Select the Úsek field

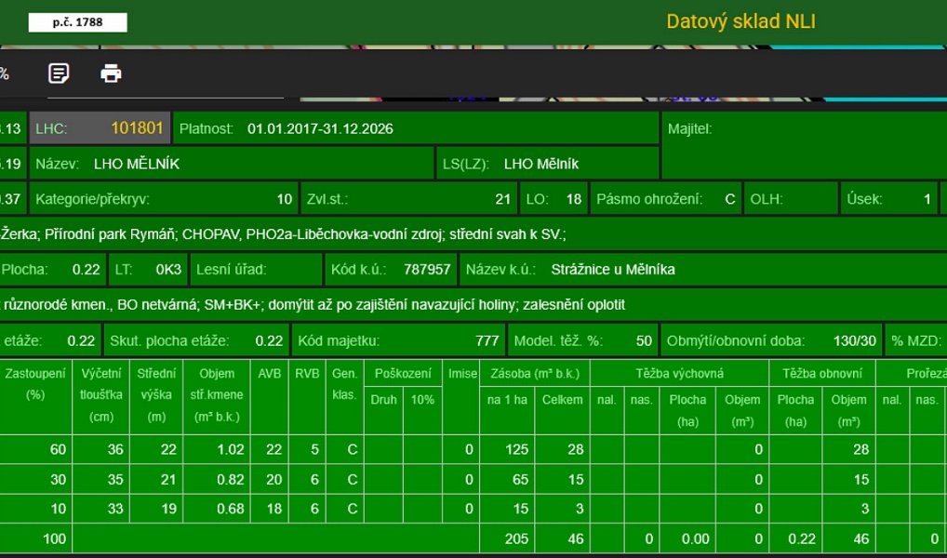click(x=889, y=199)
